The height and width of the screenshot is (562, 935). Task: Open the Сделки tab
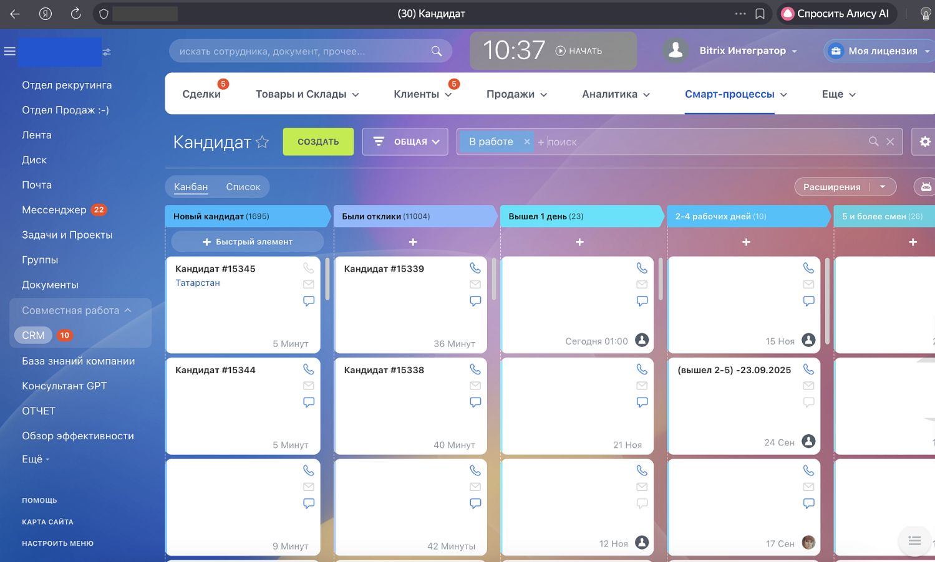coord(201,94)
